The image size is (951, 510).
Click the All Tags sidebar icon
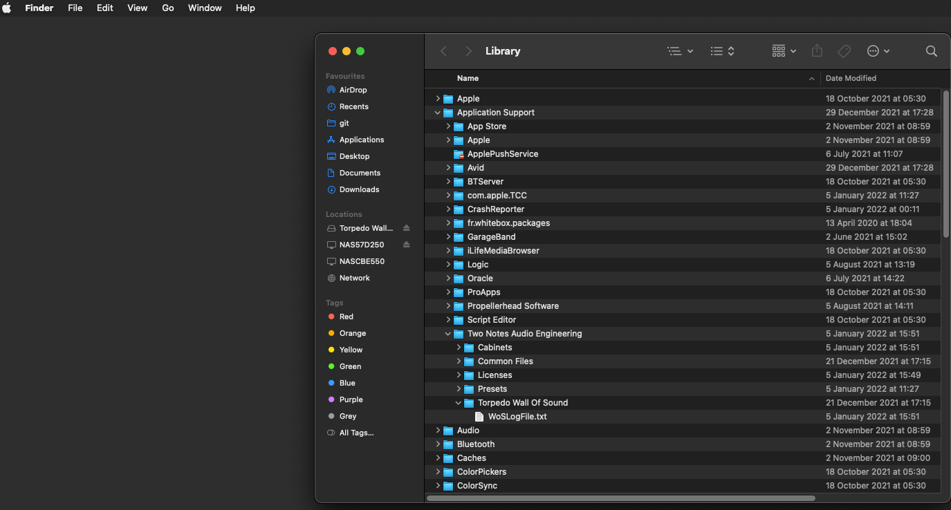coord(331,433)
